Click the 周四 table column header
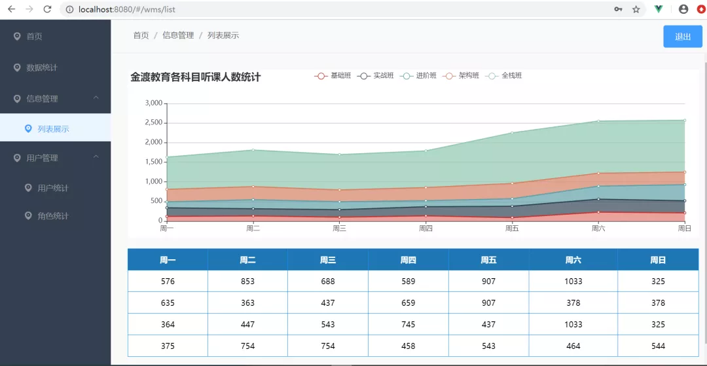Image resolution: width=707 pixels, height=366 pixels. (408, 260)
